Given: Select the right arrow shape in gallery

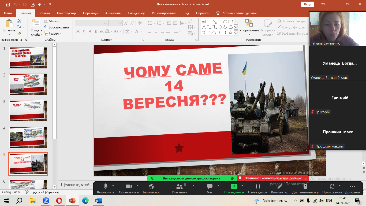Looking at the screenshot, I should coord(220,27).
